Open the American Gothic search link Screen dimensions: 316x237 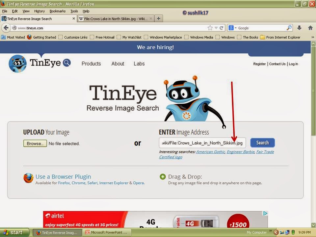(x=210, y=152)
